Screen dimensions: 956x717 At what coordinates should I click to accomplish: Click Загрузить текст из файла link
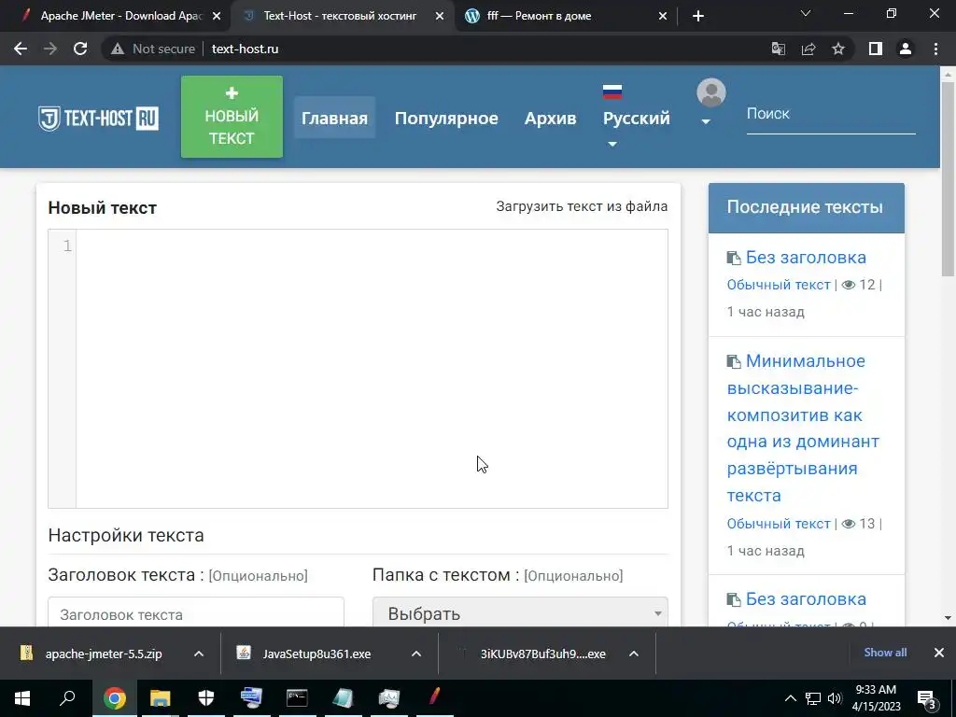(x=582, y=206)
